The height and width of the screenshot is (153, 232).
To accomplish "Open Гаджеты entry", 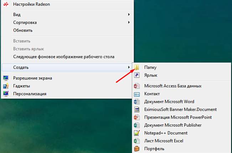I will [x=67, y=86].
